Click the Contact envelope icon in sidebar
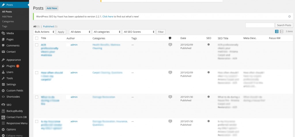295x137 pixels. pyautogui.click(x=3, y=52)
